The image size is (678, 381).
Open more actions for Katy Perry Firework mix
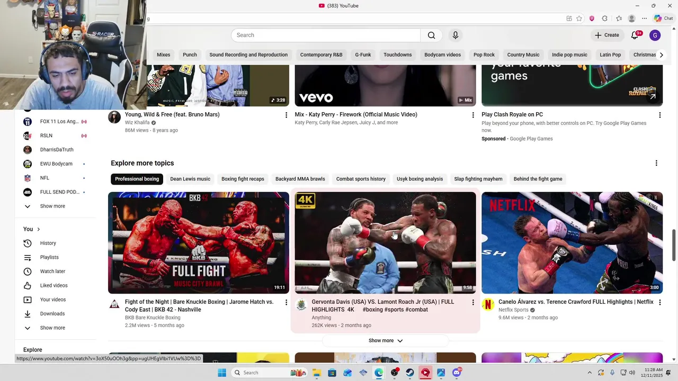[473, 115]
